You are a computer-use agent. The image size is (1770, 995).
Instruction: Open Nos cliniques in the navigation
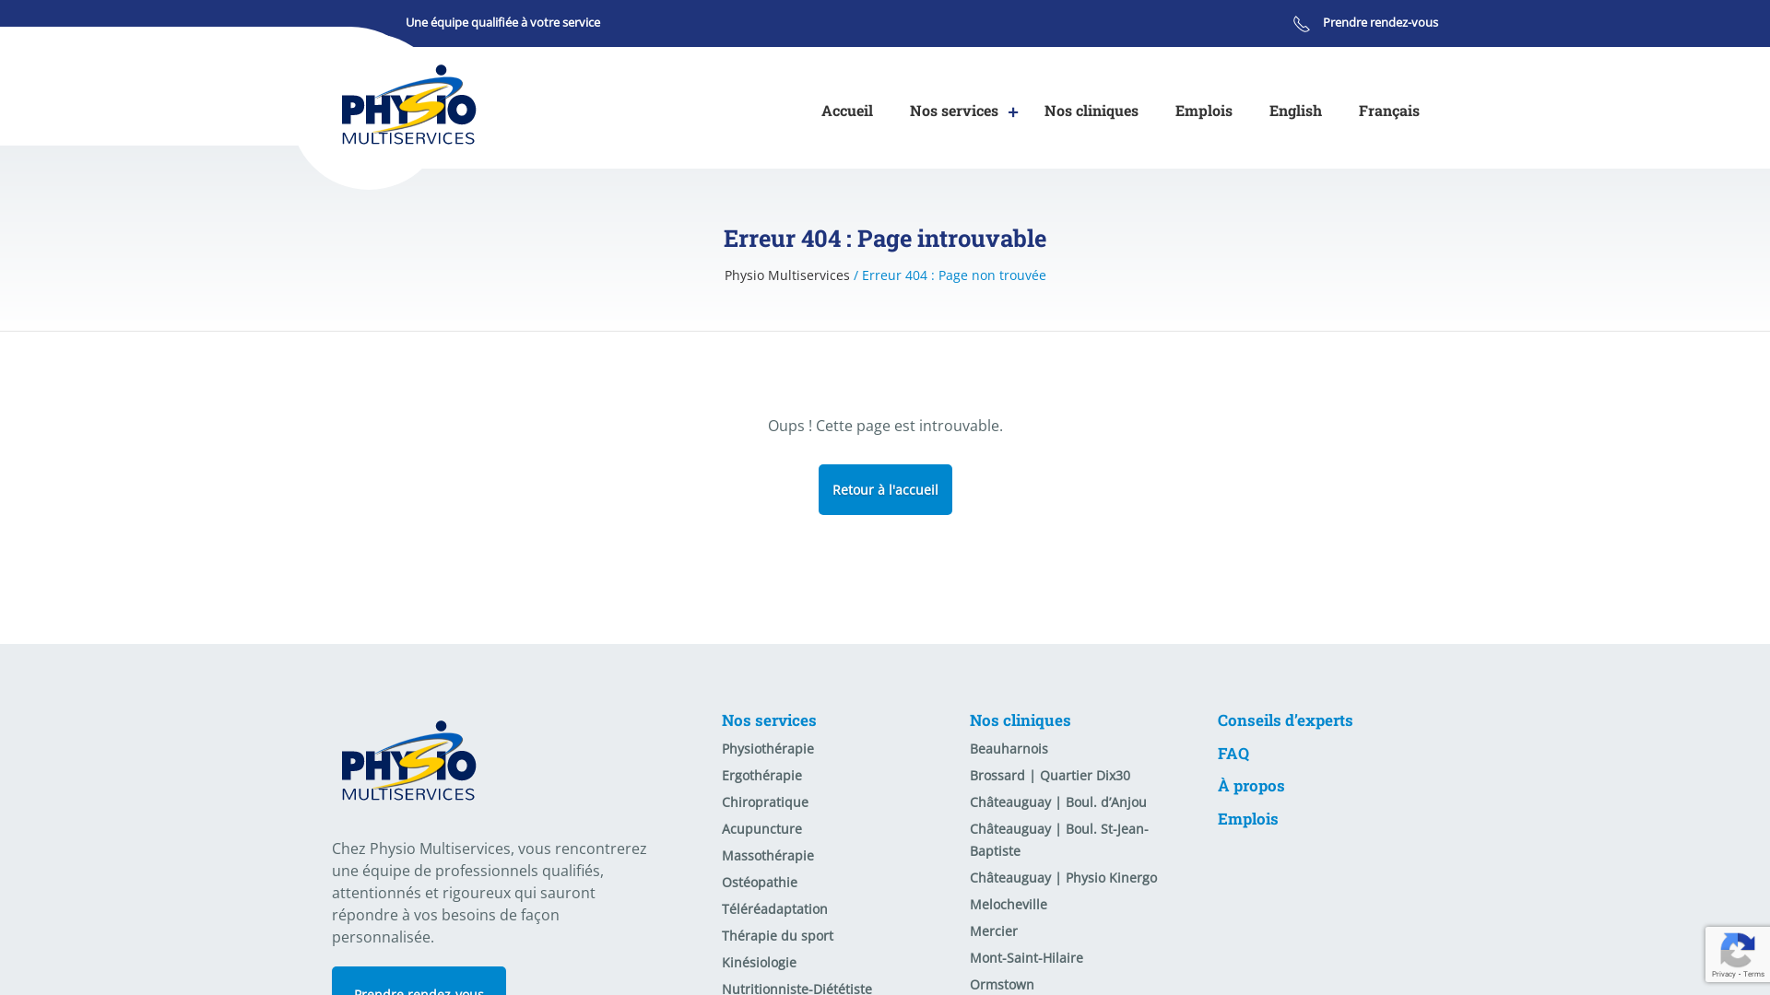(x=1091, y=111)
